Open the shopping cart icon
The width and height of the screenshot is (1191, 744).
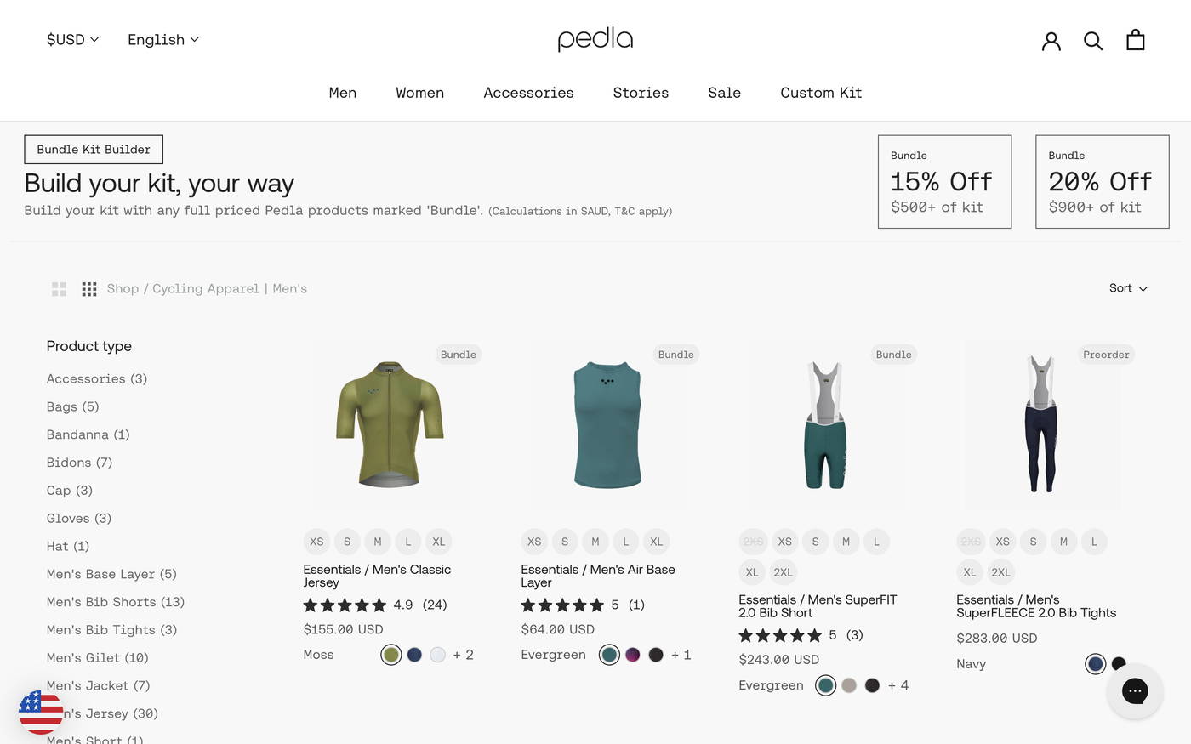point(1135,39)
